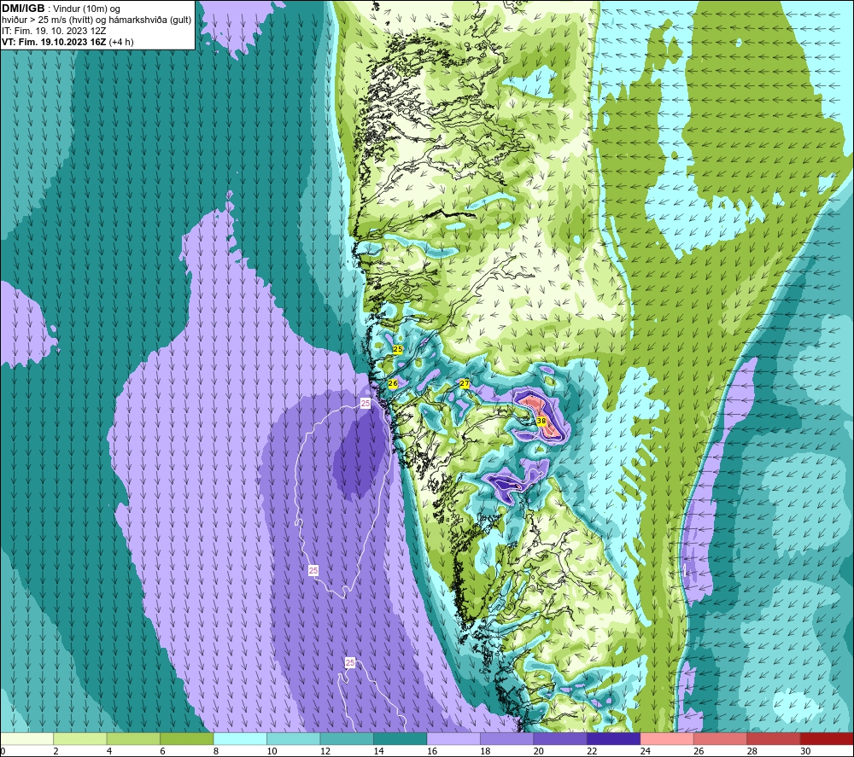Click the 6–8 m/s olive green legend swatch
This screenshot has height=757, width=854.
187,738
